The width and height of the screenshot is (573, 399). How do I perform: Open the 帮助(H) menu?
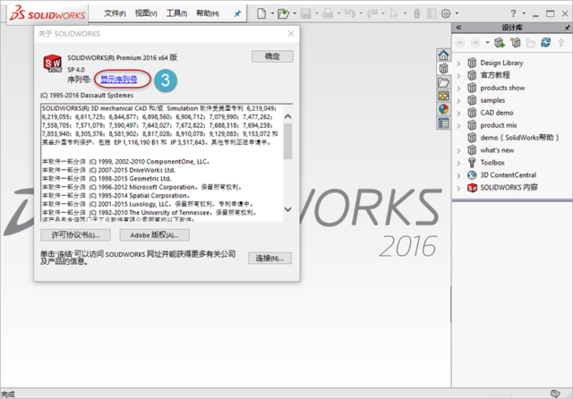pyautogui.click(x=208, y=13)
